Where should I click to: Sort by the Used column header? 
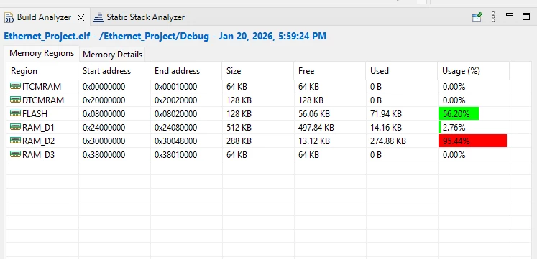402,71
